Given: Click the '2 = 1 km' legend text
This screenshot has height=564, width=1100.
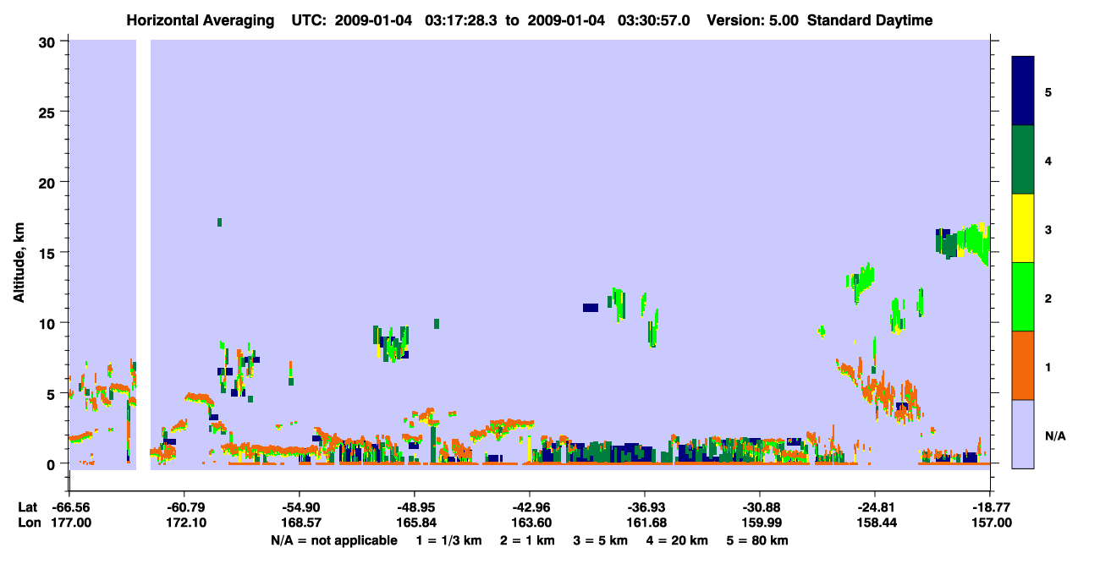Looking at the screenshot, I should pyautogui.click(x=528, y=540).
